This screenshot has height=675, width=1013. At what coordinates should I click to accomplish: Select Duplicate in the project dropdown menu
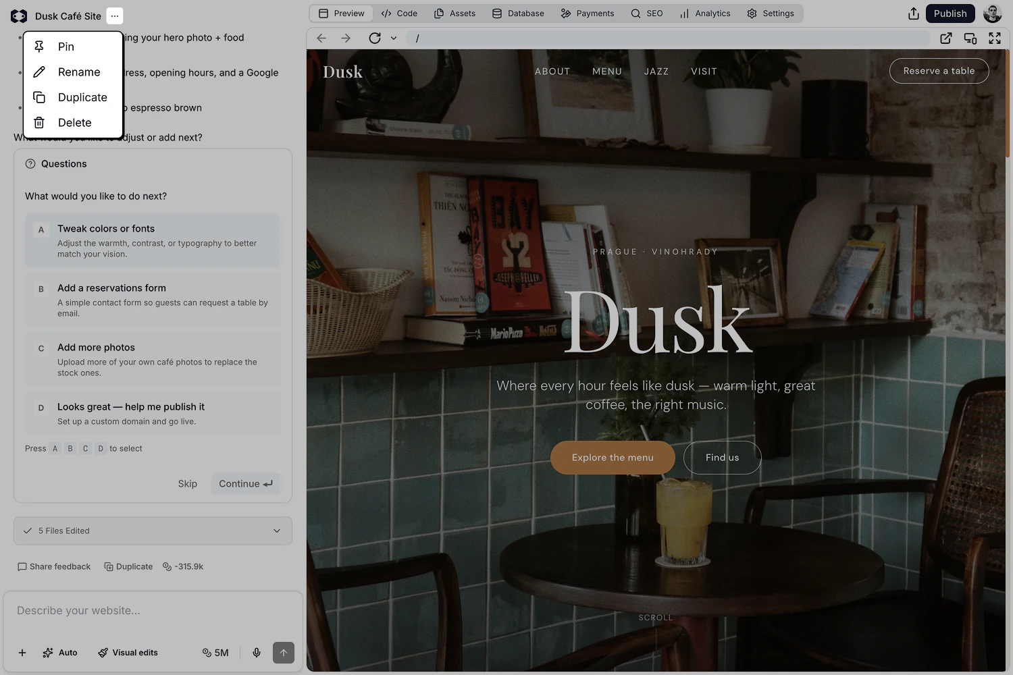click(73, 97)
